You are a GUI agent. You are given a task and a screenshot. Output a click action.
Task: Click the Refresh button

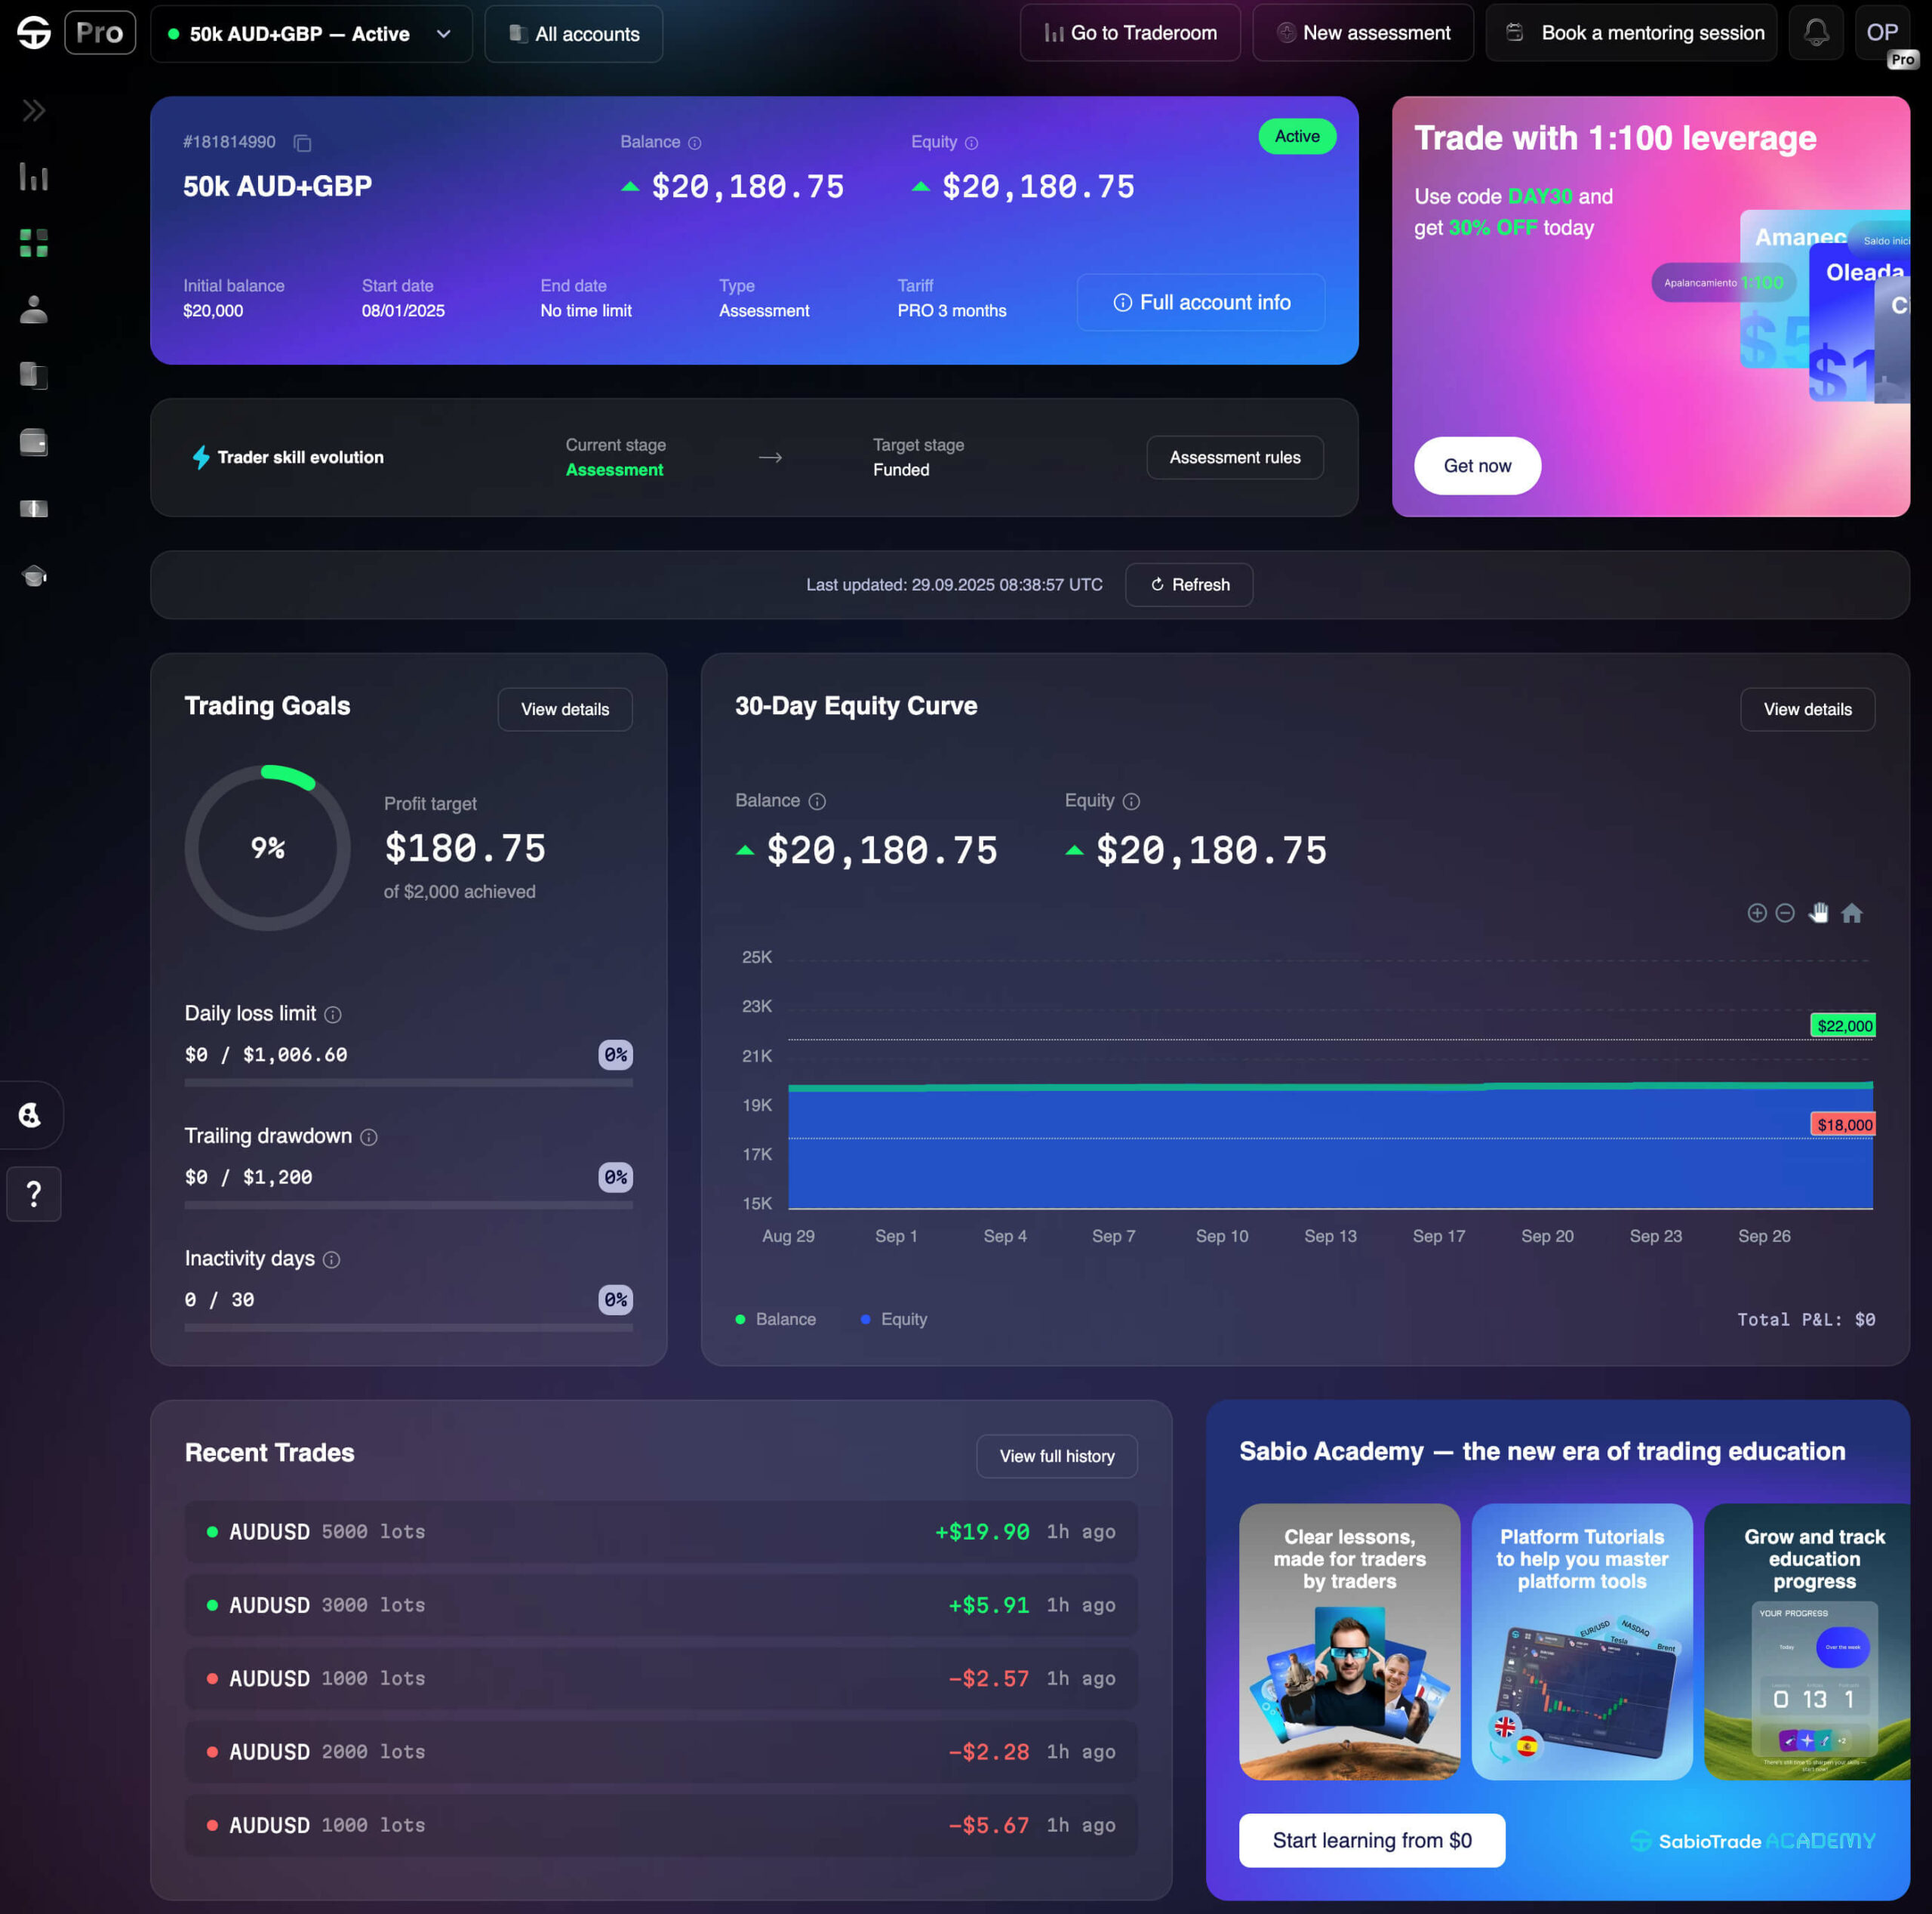[1189, 584]
